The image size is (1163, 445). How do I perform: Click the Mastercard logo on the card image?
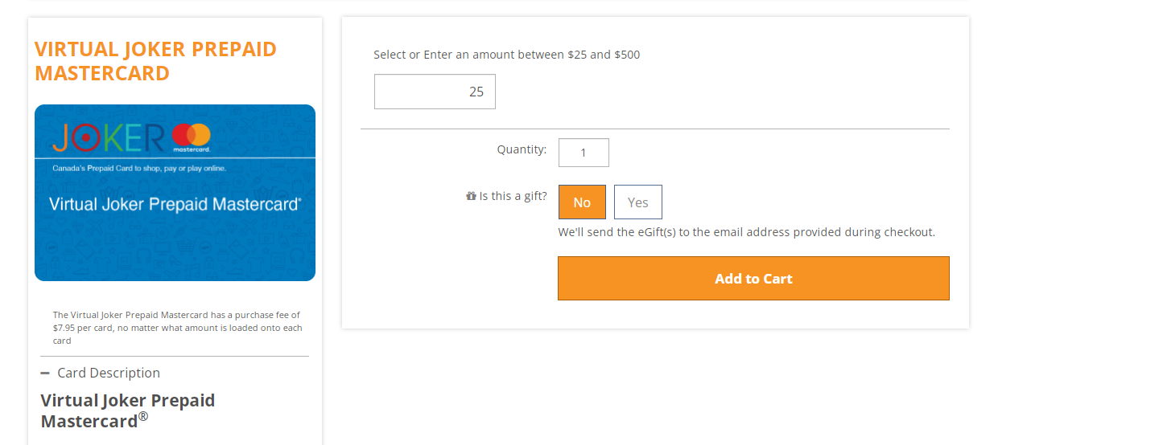click(191, 137)
